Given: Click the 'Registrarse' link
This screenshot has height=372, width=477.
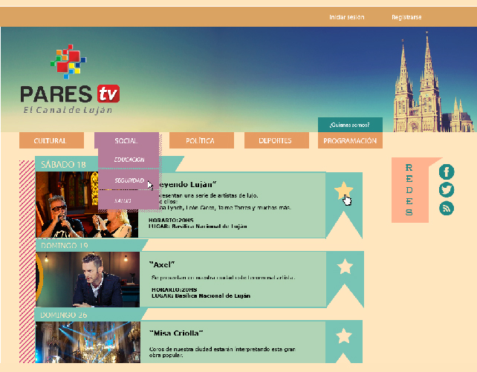Looking at the screenshot, I should pos(406,16).
